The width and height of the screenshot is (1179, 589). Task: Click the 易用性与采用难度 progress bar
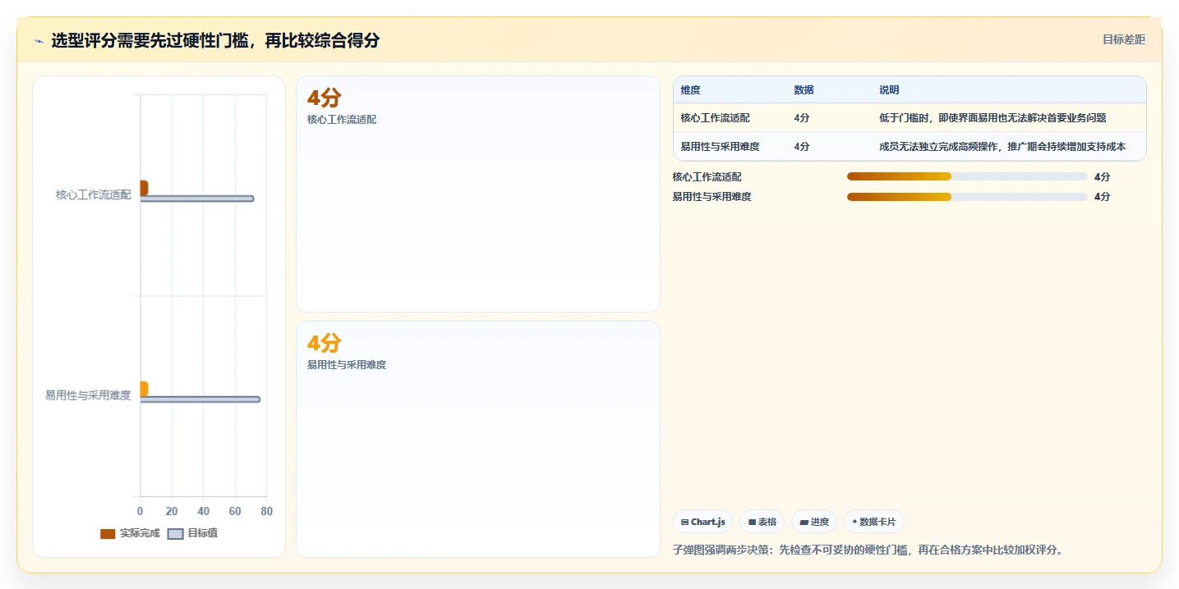pyautogui.click(x=967, y=197)
